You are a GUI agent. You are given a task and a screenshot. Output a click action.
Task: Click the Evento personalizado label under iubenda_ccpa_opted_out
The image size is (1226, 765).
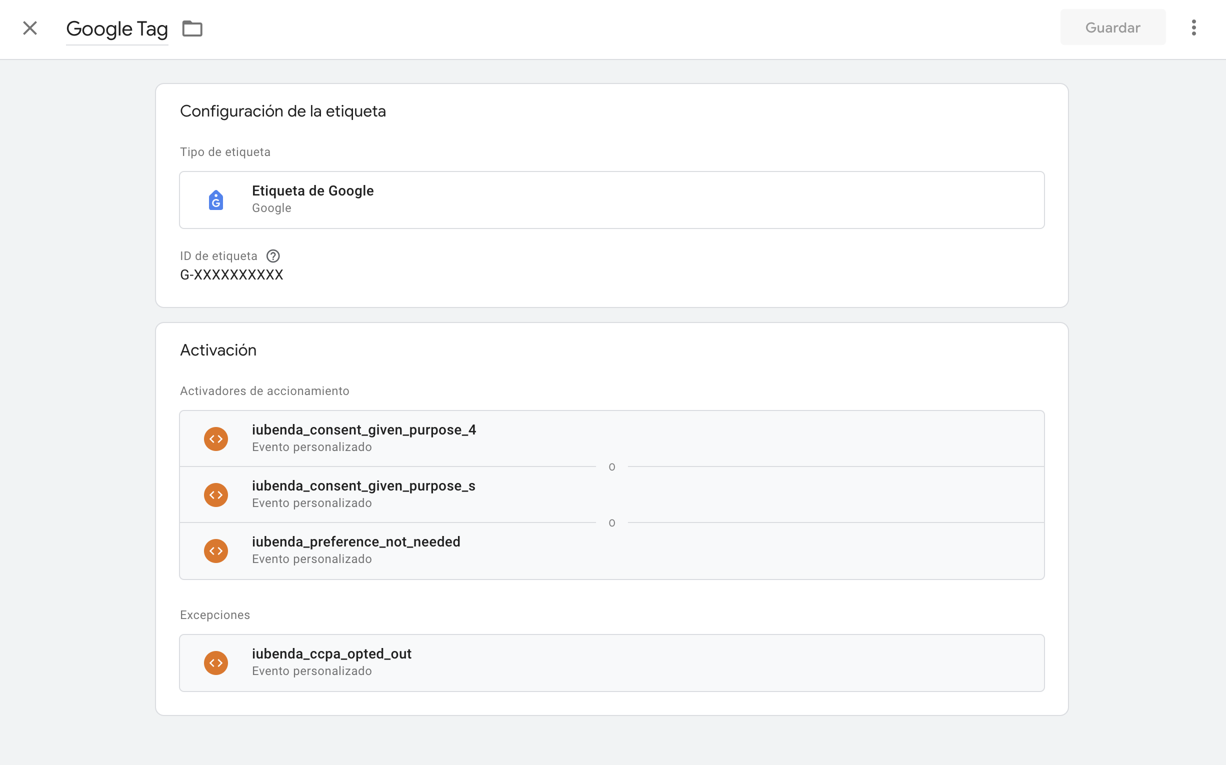[311, 671]
